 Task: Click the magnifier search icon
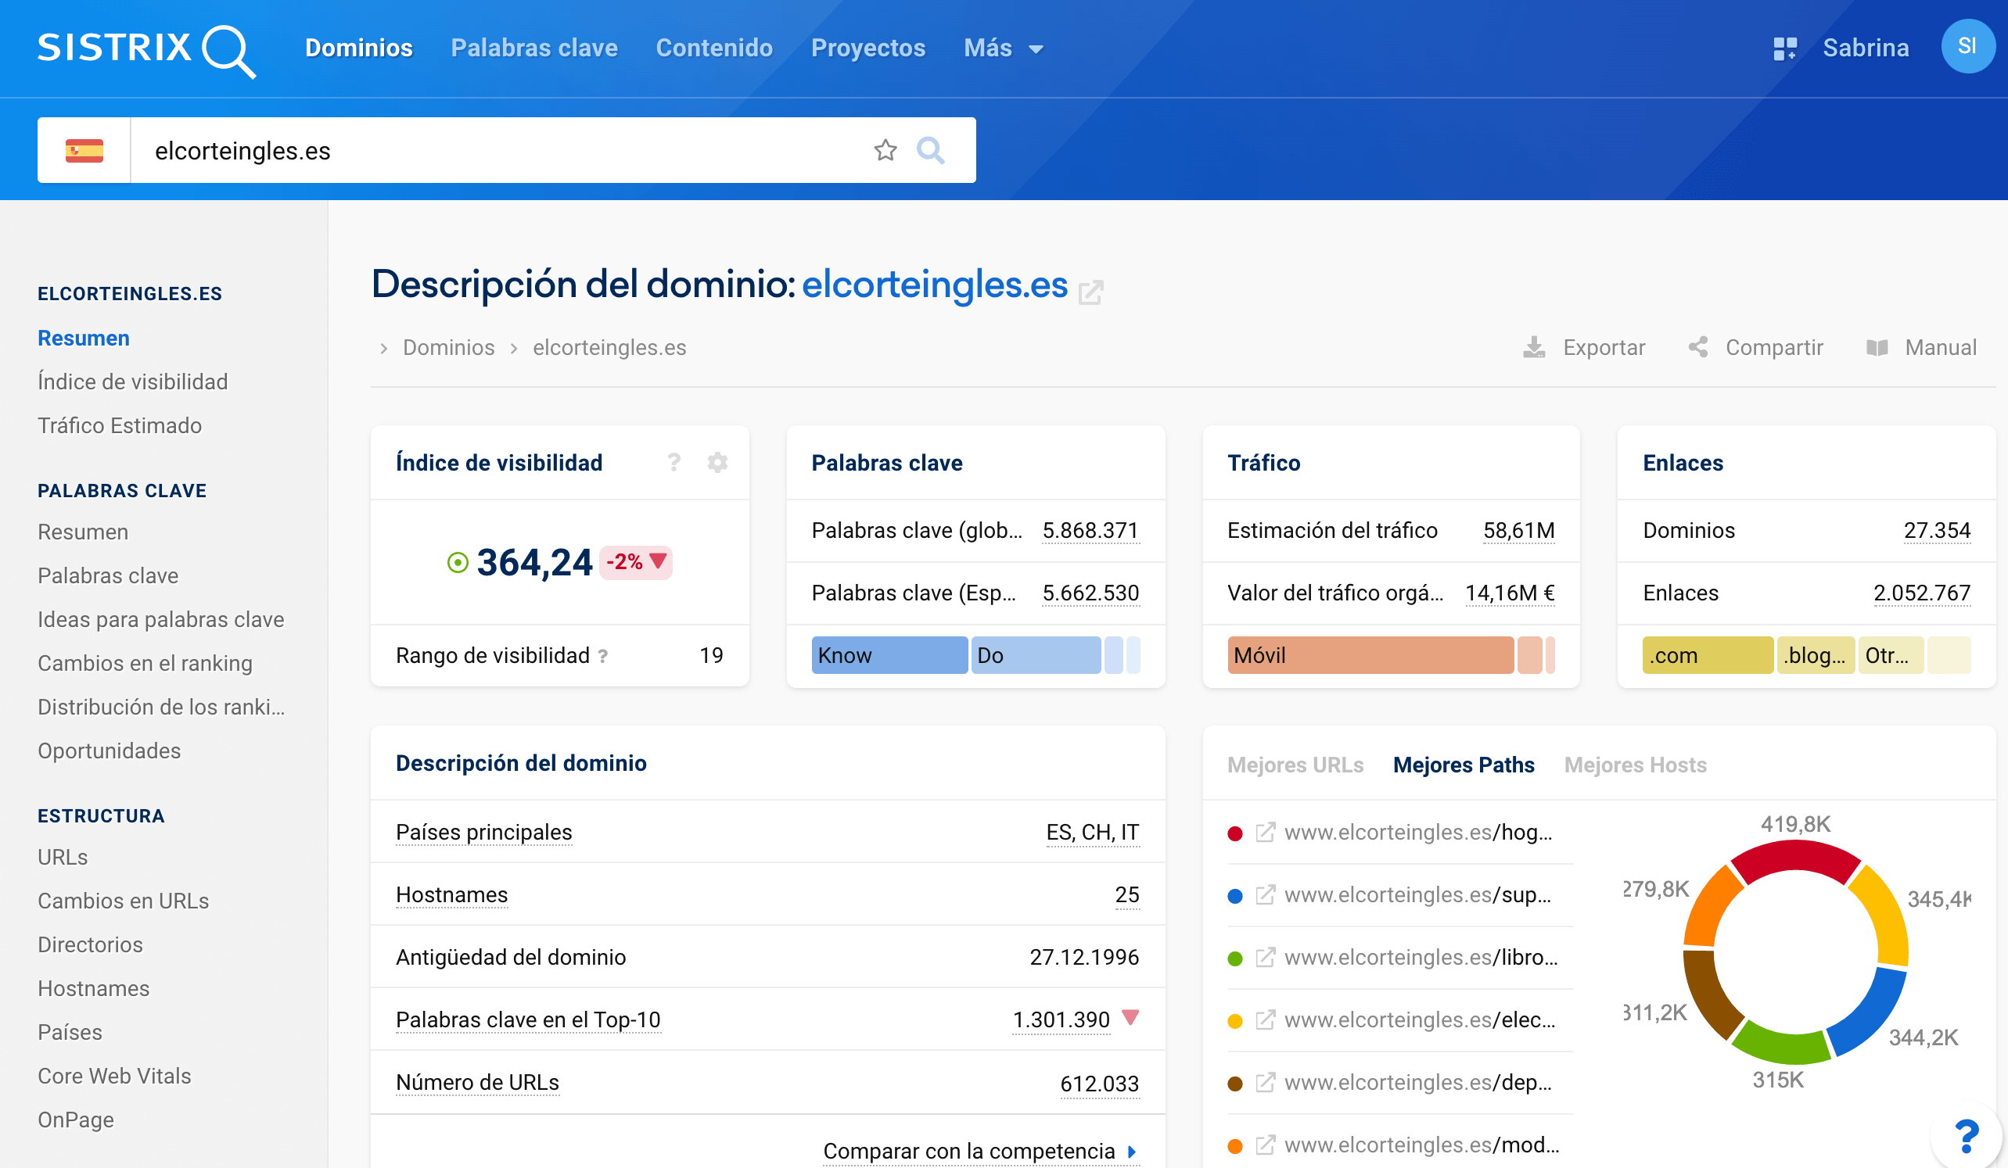tap(930, 149)
